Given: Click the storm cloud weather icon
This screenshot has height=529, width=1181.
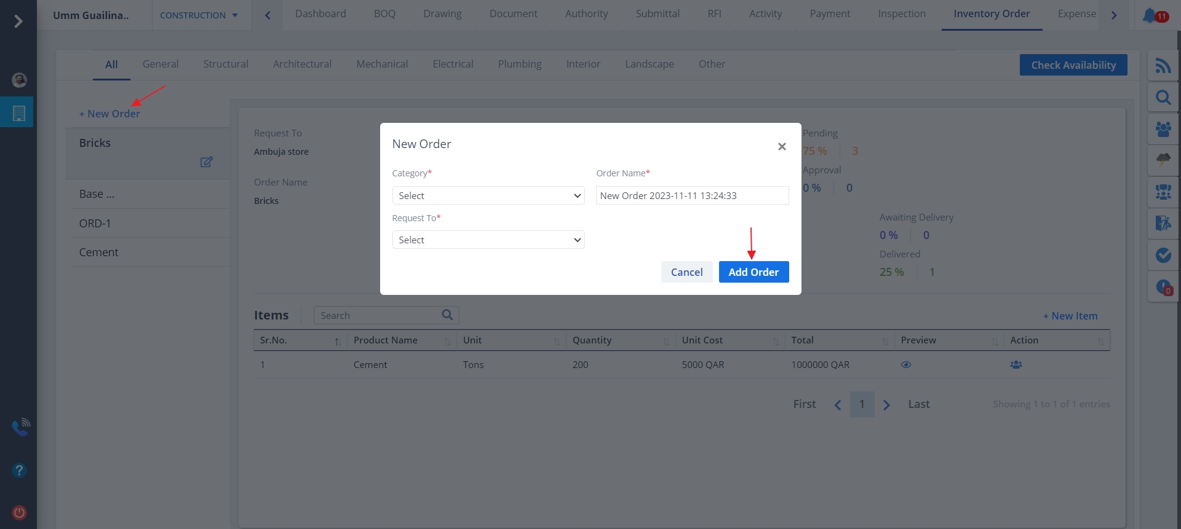Looking at the screenshot, I should pos(1163,160).
